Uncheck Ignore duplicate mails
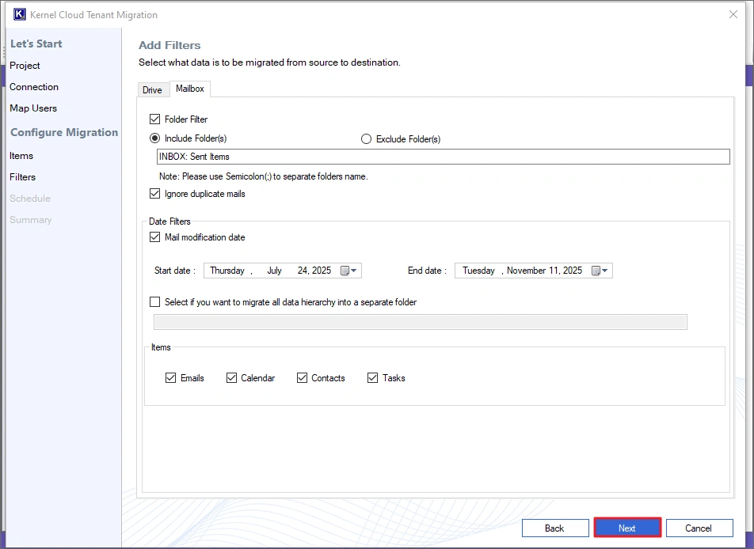This screenshot has width=754, height=549. pyautogui.click(x=154, y=194)
